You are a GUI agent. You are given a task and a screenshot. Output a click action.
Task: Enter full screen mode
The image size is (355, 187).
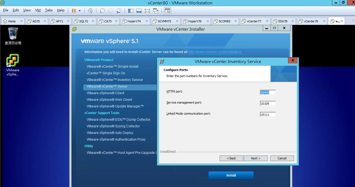tap(147, 11)
